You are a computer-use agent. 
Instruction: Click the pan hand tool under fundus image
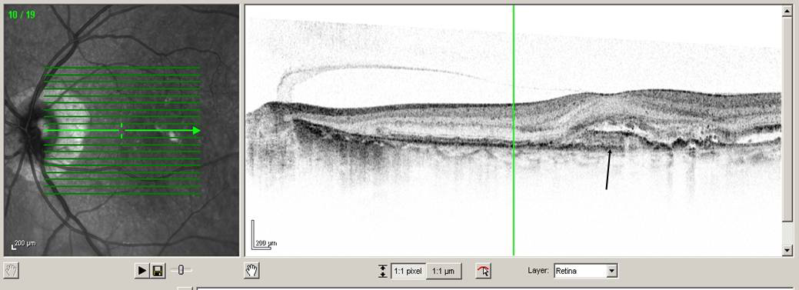pyautogui.click(x=12, y=270)
